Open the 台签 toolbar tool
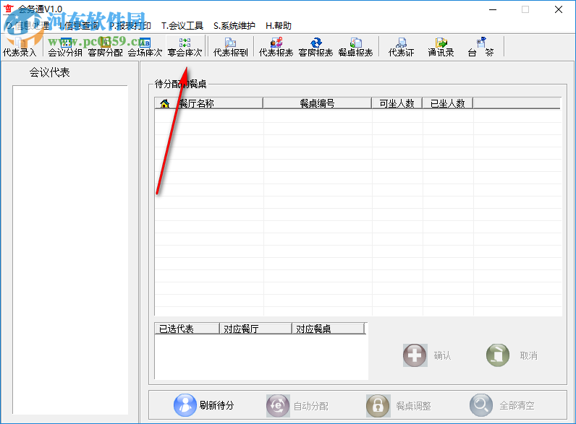The image size is (576, 424). (x=481, y=46)
